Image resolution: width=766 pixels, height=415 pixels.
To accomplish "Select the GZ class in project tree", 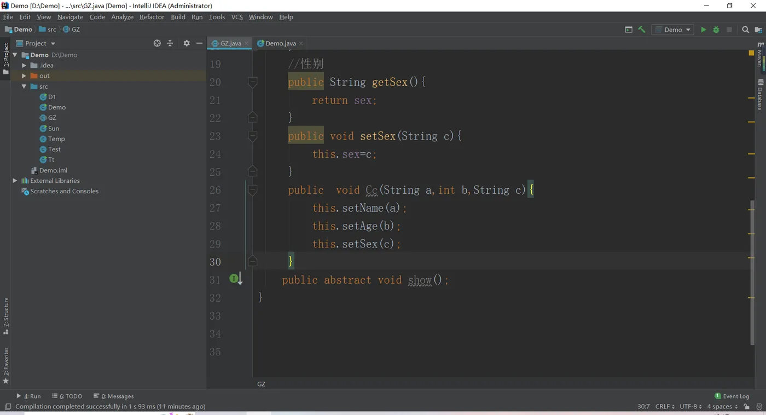I will coord(52,118).
